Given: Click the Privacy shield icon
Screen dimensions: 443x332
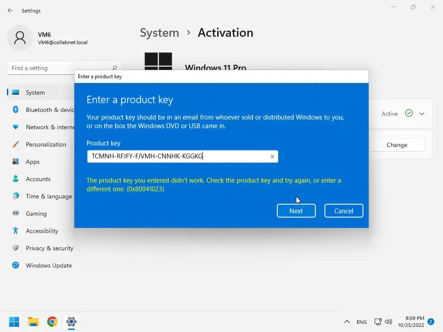Looking at the screenshot, I should (16, 248).
